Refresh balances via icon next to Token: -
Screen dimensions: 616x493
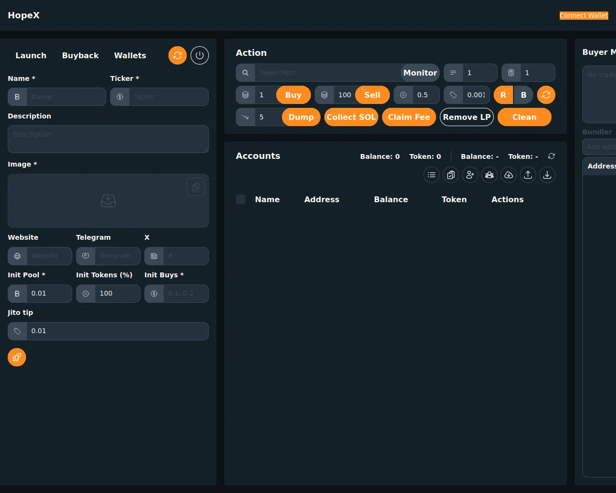point(552,156)
